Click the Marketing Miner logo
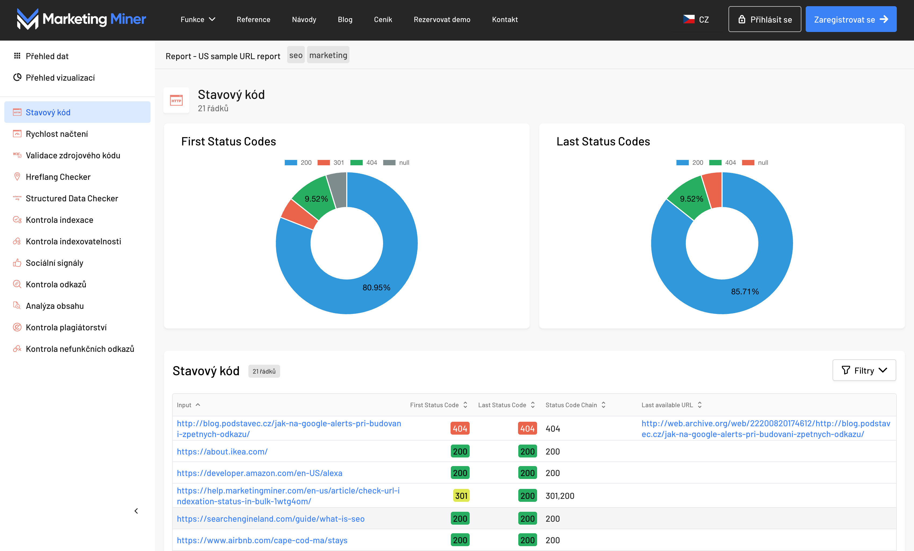 coord(81,19)
